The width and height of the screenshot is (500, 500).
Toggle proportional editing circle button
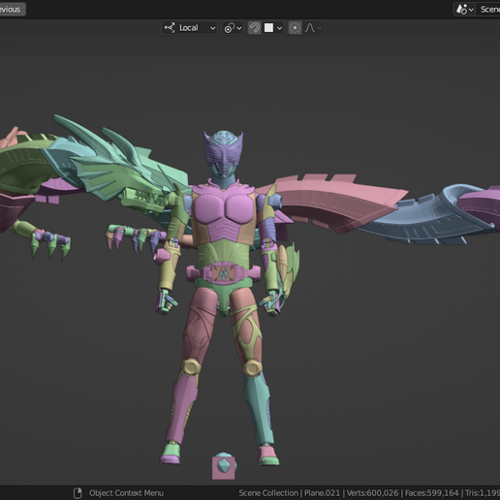(x=295, y=28)
